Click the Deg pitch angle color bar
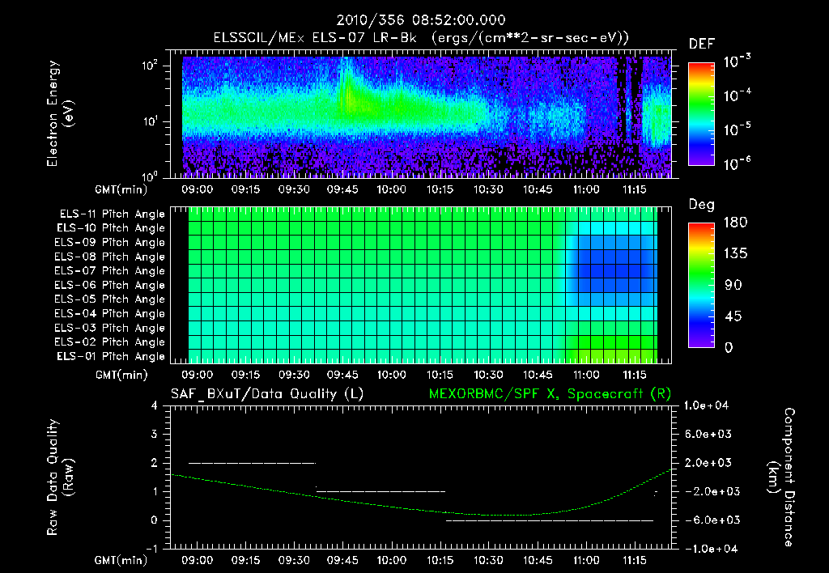Image resolution: width=829 pixels, height=573 pixels. pos(701,285)
